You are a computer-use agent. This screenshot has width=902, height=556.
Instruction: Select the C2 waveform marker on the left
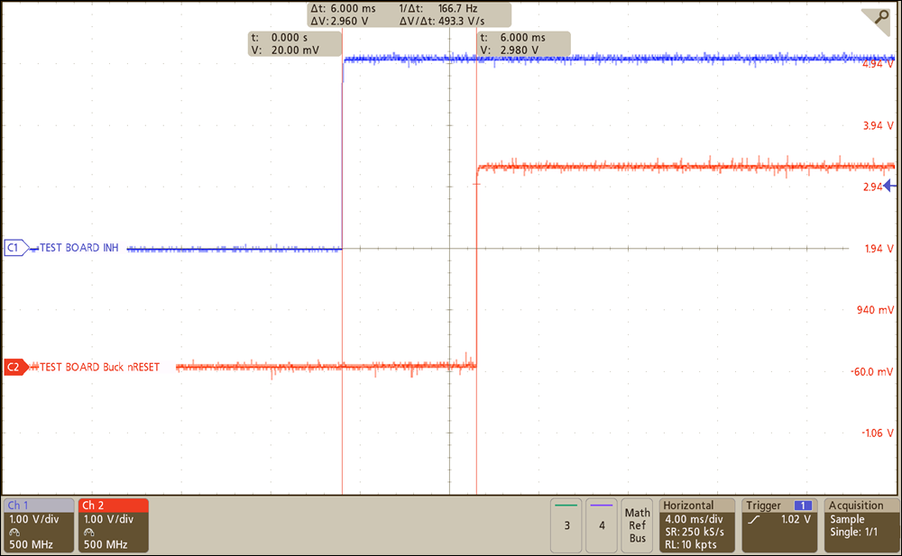13,367
